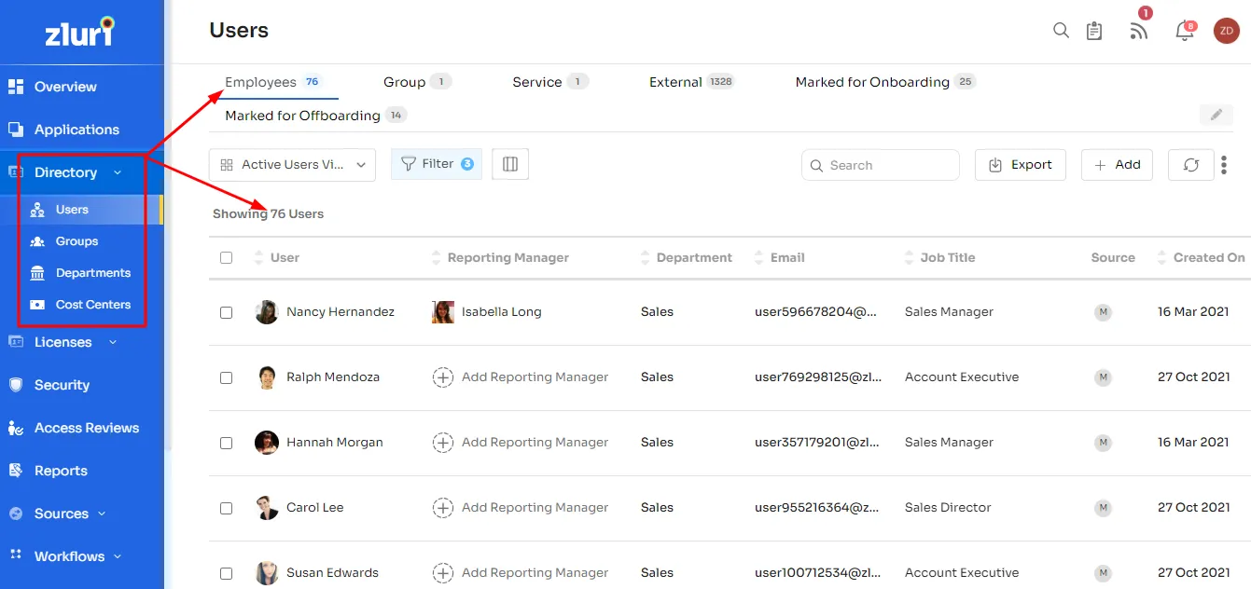Click the Reports sidebar icon
1251x589 pixels.
tap(16, 471)
